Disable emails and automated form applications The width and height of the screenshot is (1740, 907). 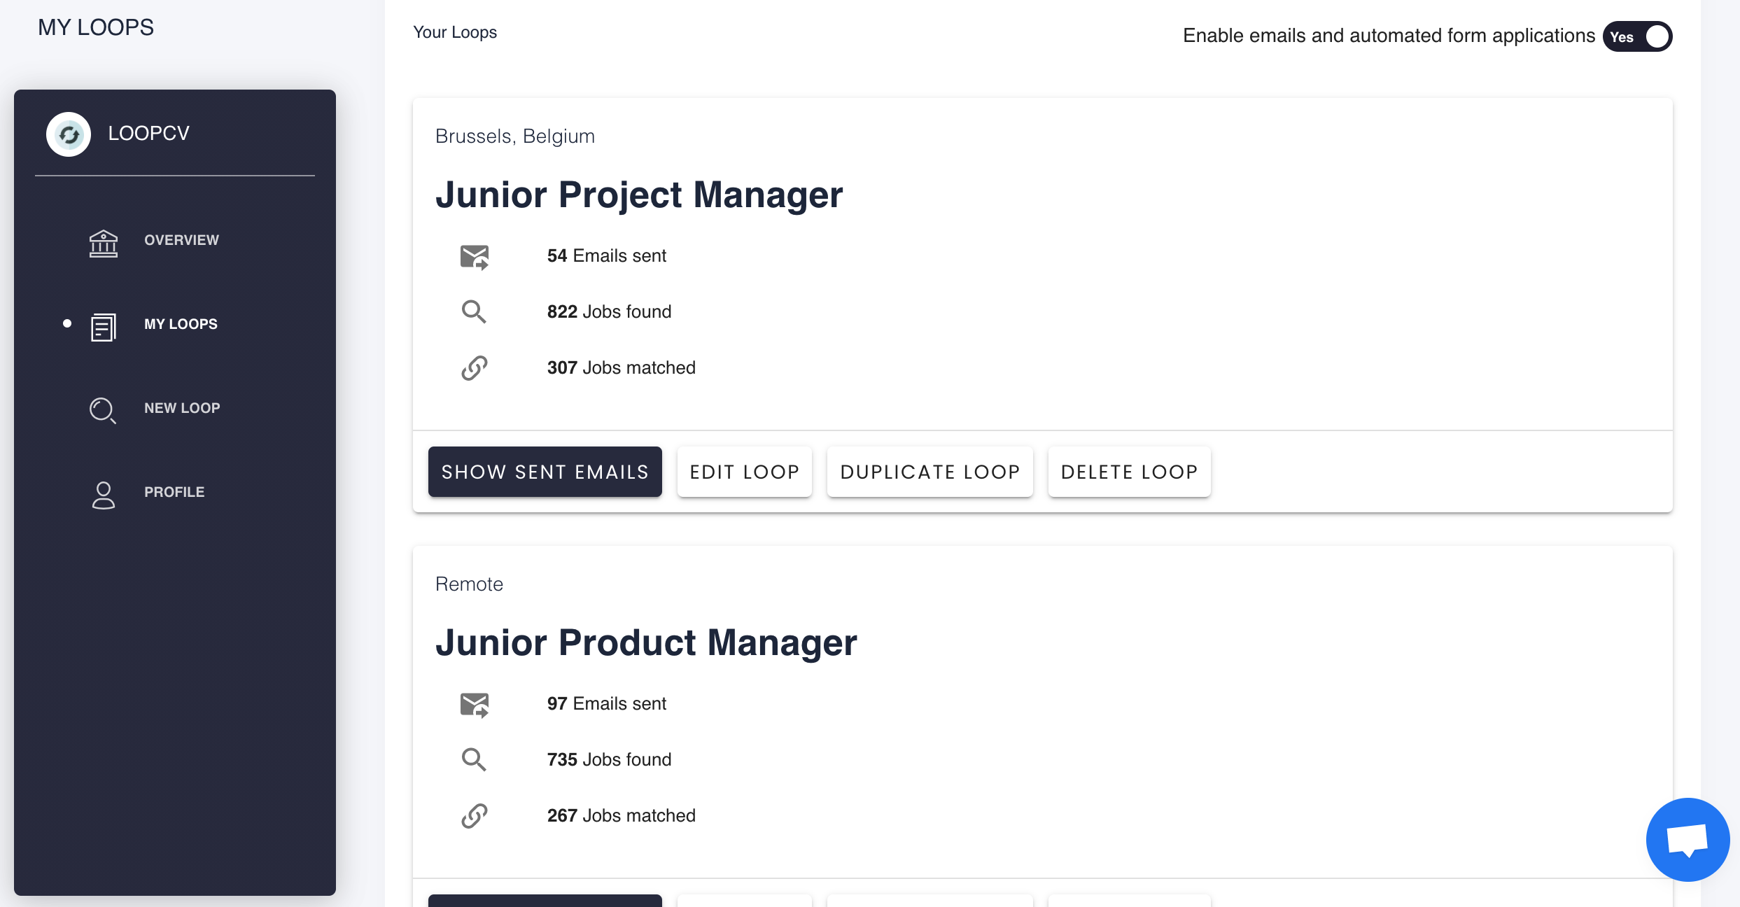(1638, 36)
